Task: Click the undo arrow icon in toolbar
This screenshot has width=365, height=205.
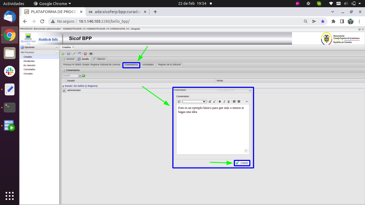Action: [x=80, y=54]
